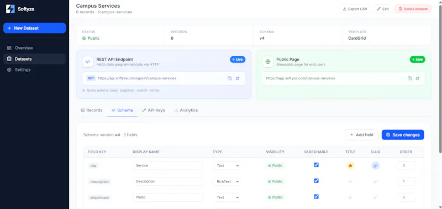Copy the REST API endpoint URL
Screen dimensions: 442x209
229,78
